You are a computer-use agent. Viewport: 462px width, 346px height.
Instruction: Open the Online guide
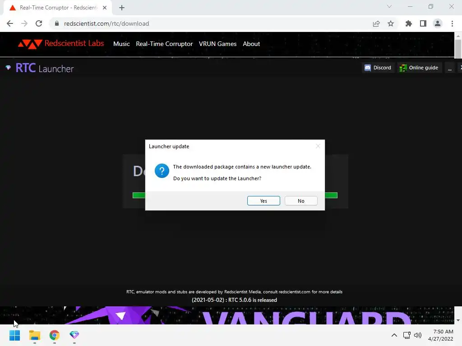[x=419, y=68]
